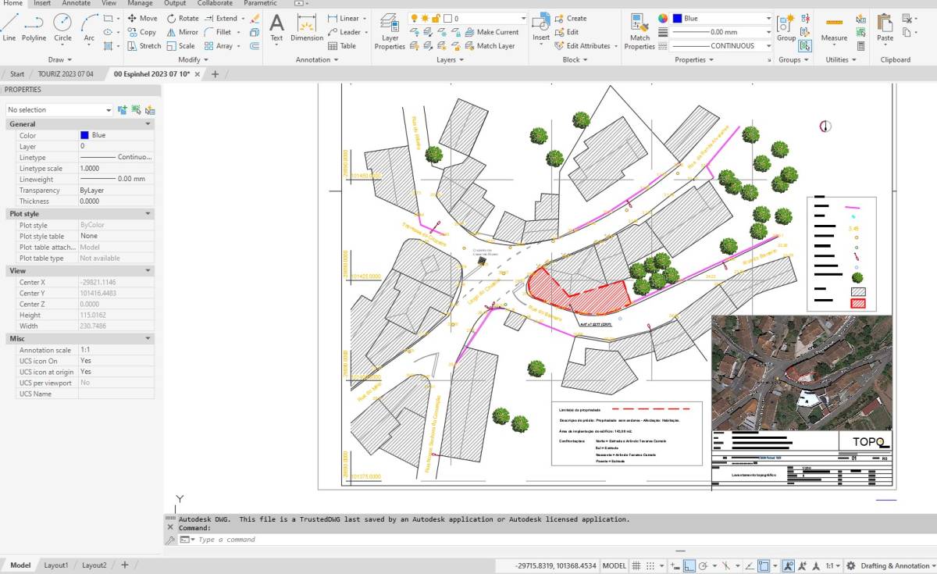Open the object color dropdown showing Blue
This screenshot has width=937, height=574.
[721, 18]
